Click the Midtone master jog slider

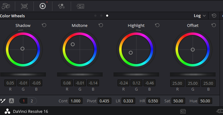80,75
